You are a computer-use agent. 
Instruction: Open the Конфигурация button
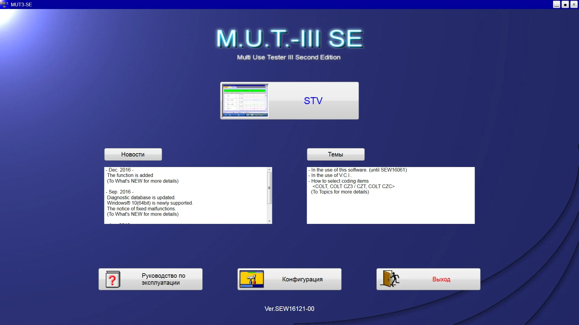coord(289,279)
